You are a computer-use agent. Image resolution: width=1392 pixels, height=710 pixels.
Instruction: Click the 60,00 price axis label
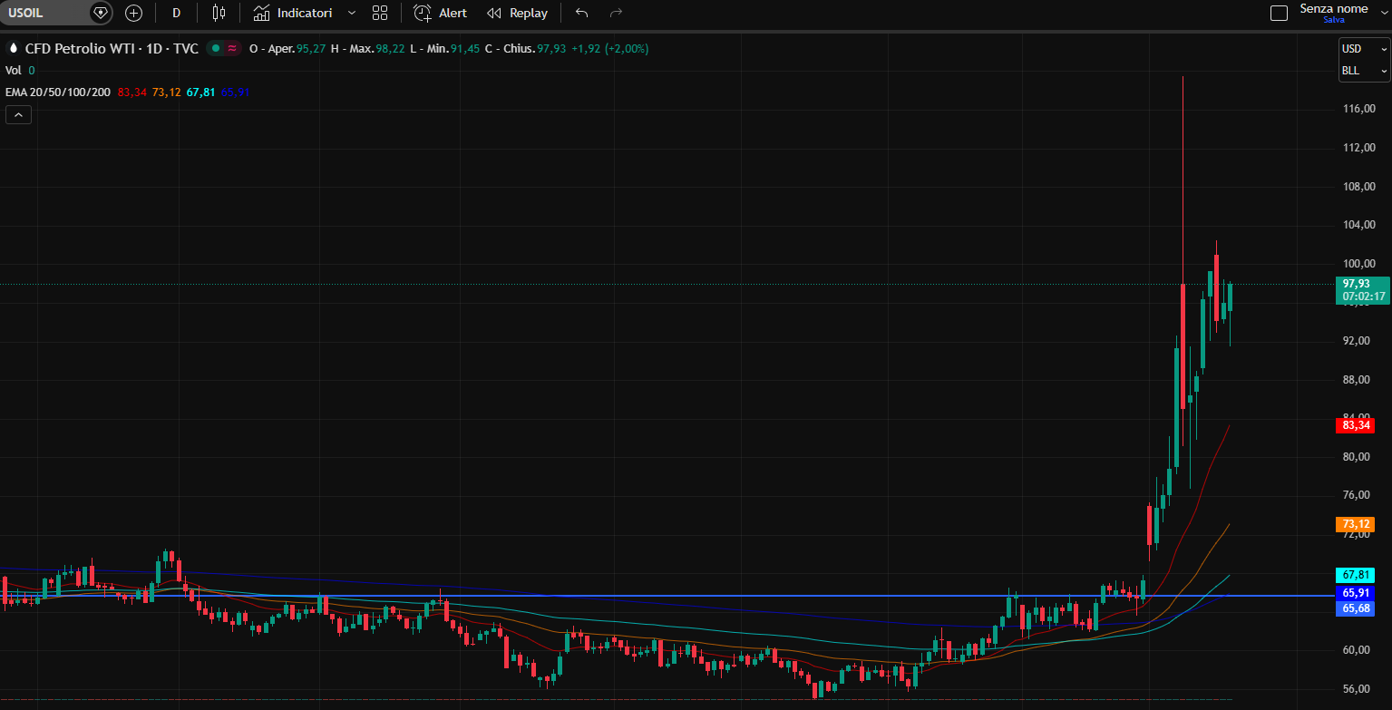click(1358, 650)
